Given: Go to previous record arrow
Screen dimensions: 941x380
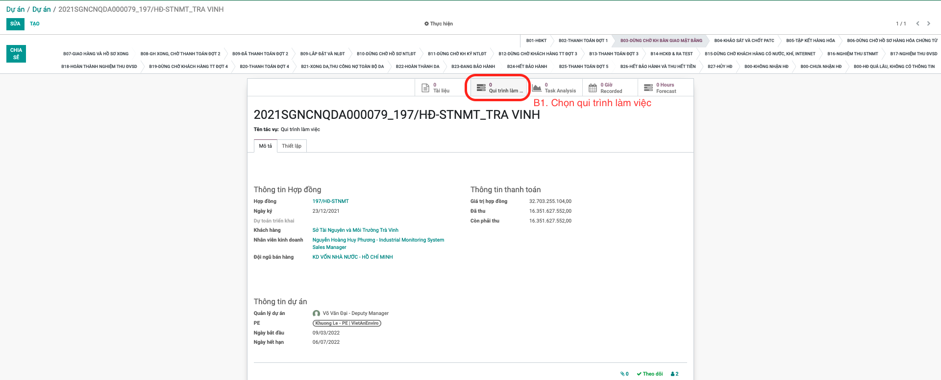Looking at the screenshot, I should 917,23.
